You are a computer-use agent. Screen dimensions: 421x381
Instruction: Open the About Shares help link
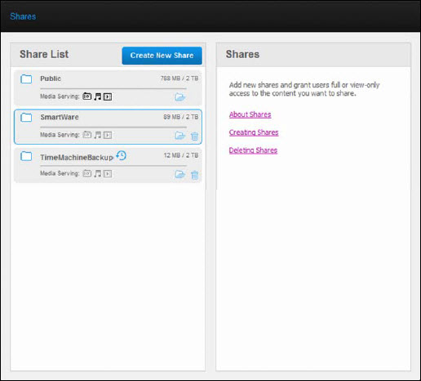pos(250,114)
